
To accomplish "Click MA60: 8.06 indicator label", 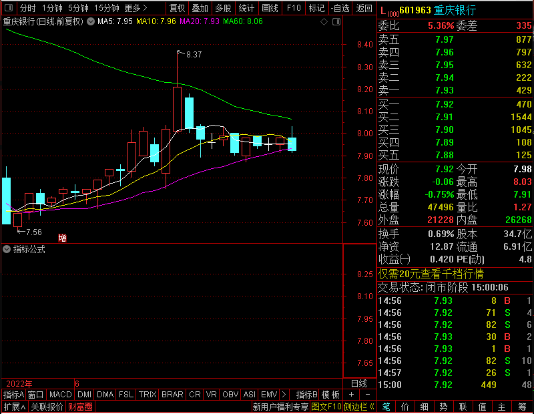I will click(x=243, y=21).
